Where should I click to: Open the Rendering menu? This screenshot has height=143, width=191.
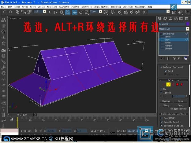click(115, 6)
